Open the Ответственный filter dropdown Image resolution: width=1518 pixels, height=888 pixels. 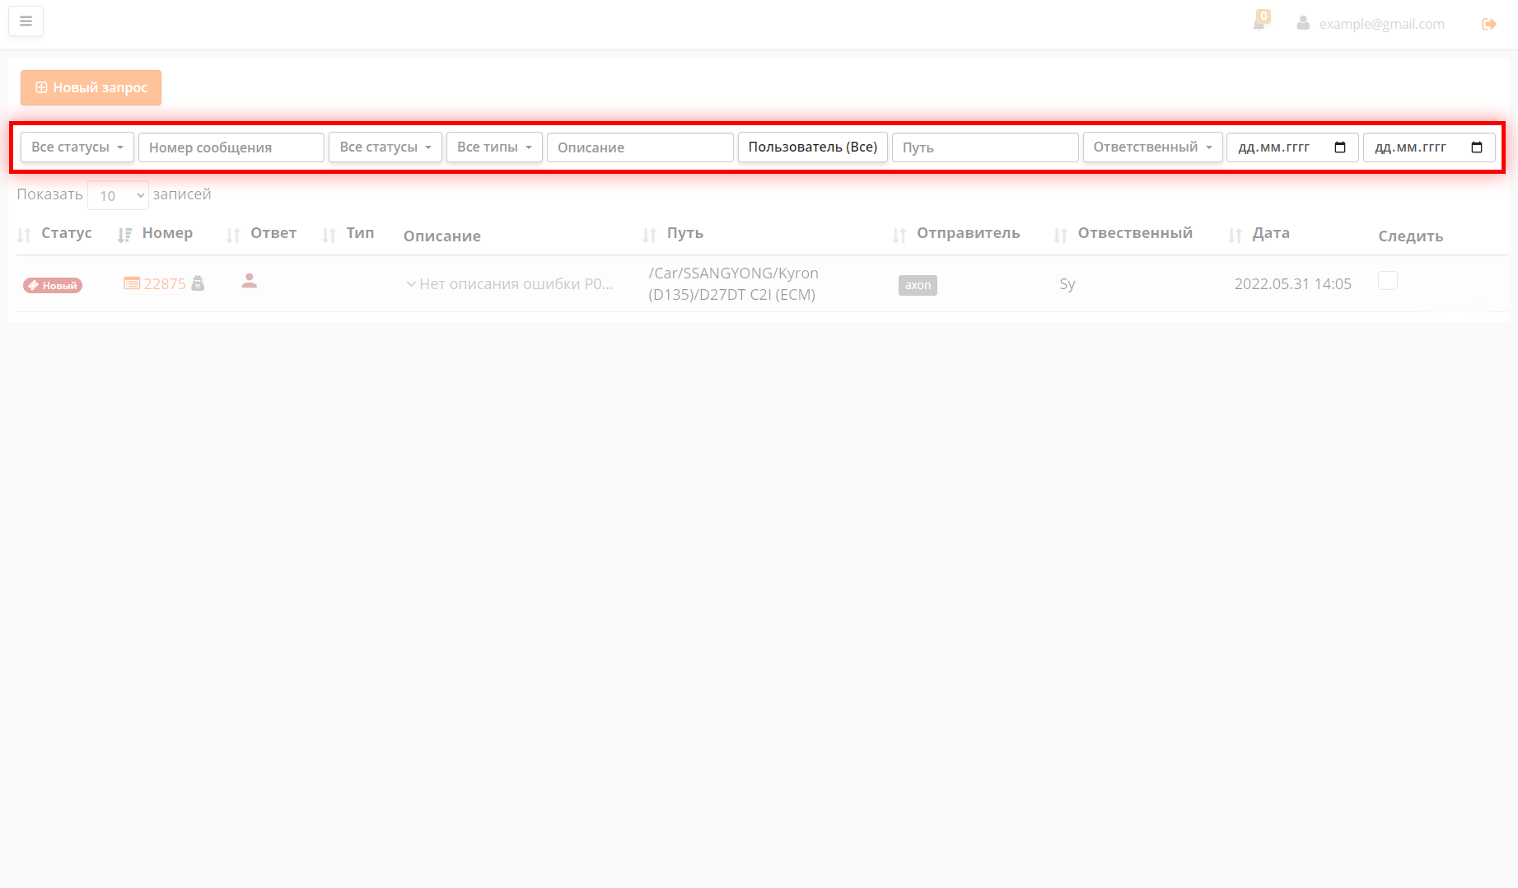point(1151,147)
